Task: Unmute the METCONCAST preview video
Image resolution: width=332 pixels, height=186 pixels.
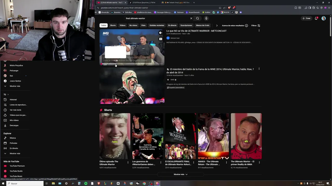Action: click(161, 33)
